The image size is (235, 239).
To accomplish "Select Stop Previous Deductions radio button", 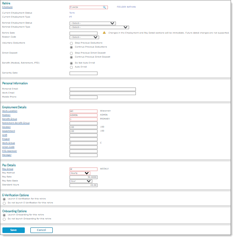I will [71, 43].
